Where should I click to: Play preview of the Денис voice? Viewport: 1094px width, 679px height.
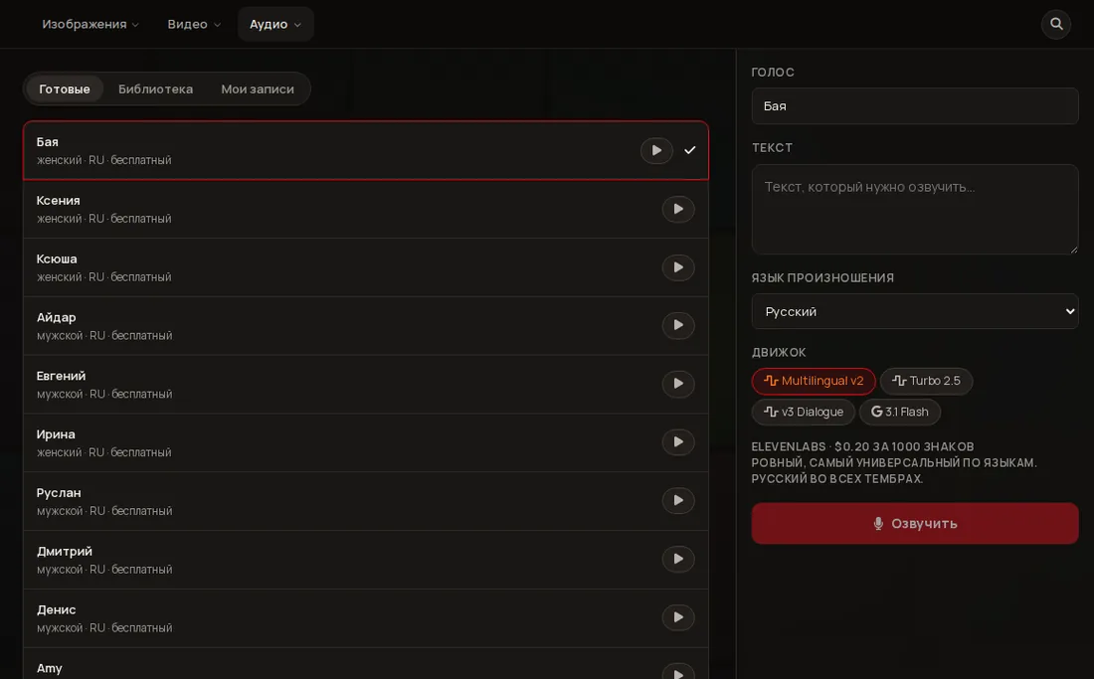(x=678, y=618)
